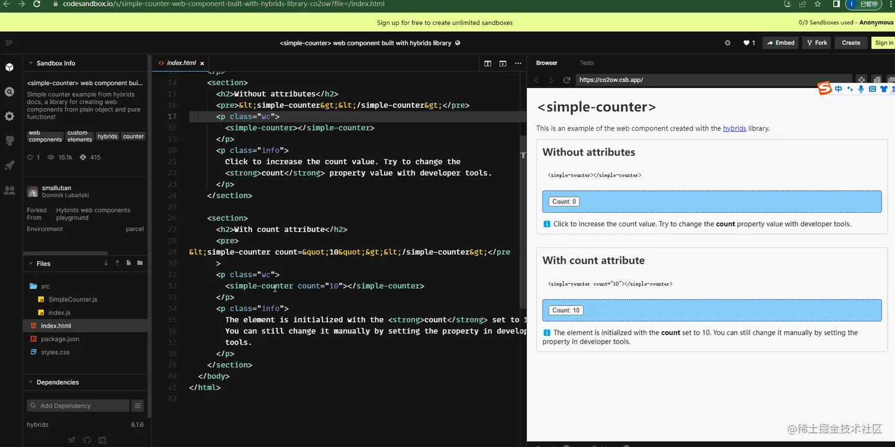The image size is (895, 447).
Task: Click the Sign up for free banner
Action: click(x=445, y=22)
